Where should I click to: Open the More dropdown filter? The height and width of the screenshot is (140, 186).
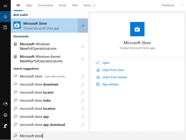[x=90, y=5]
